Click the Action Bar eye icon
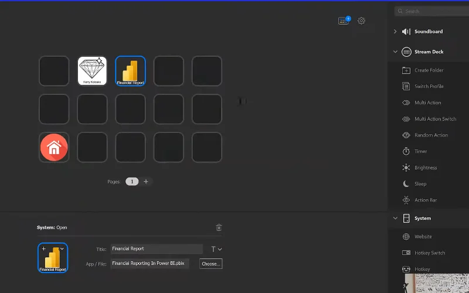469x293 pixels. pos(406,200)
